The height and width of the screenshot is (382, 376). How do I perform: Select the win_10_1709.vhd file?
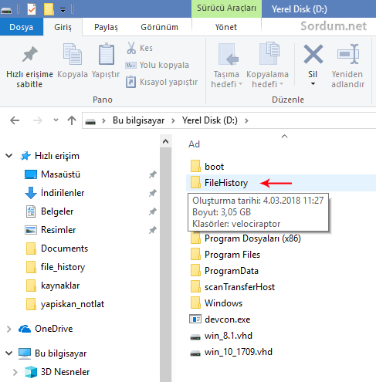click(x=238, y=352)
